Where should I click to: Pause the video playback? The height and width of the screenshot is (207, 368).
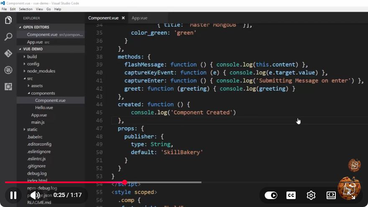pyautogui.click(x=13, y=195)
